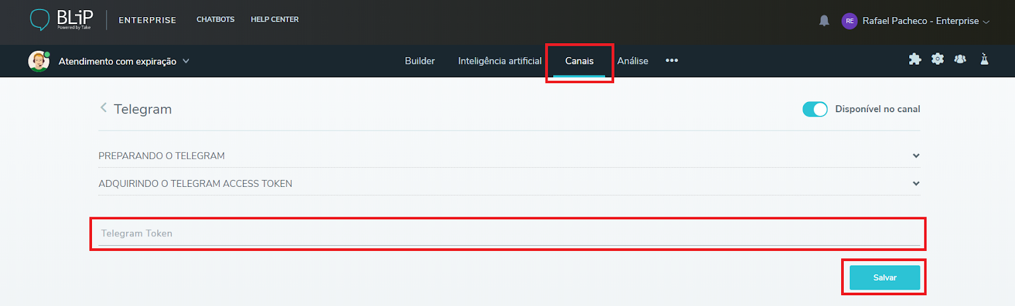Go to the Análise tab
Image resolution: width=1015 pixels, height=306 pixels.
[x=632, y=61]
